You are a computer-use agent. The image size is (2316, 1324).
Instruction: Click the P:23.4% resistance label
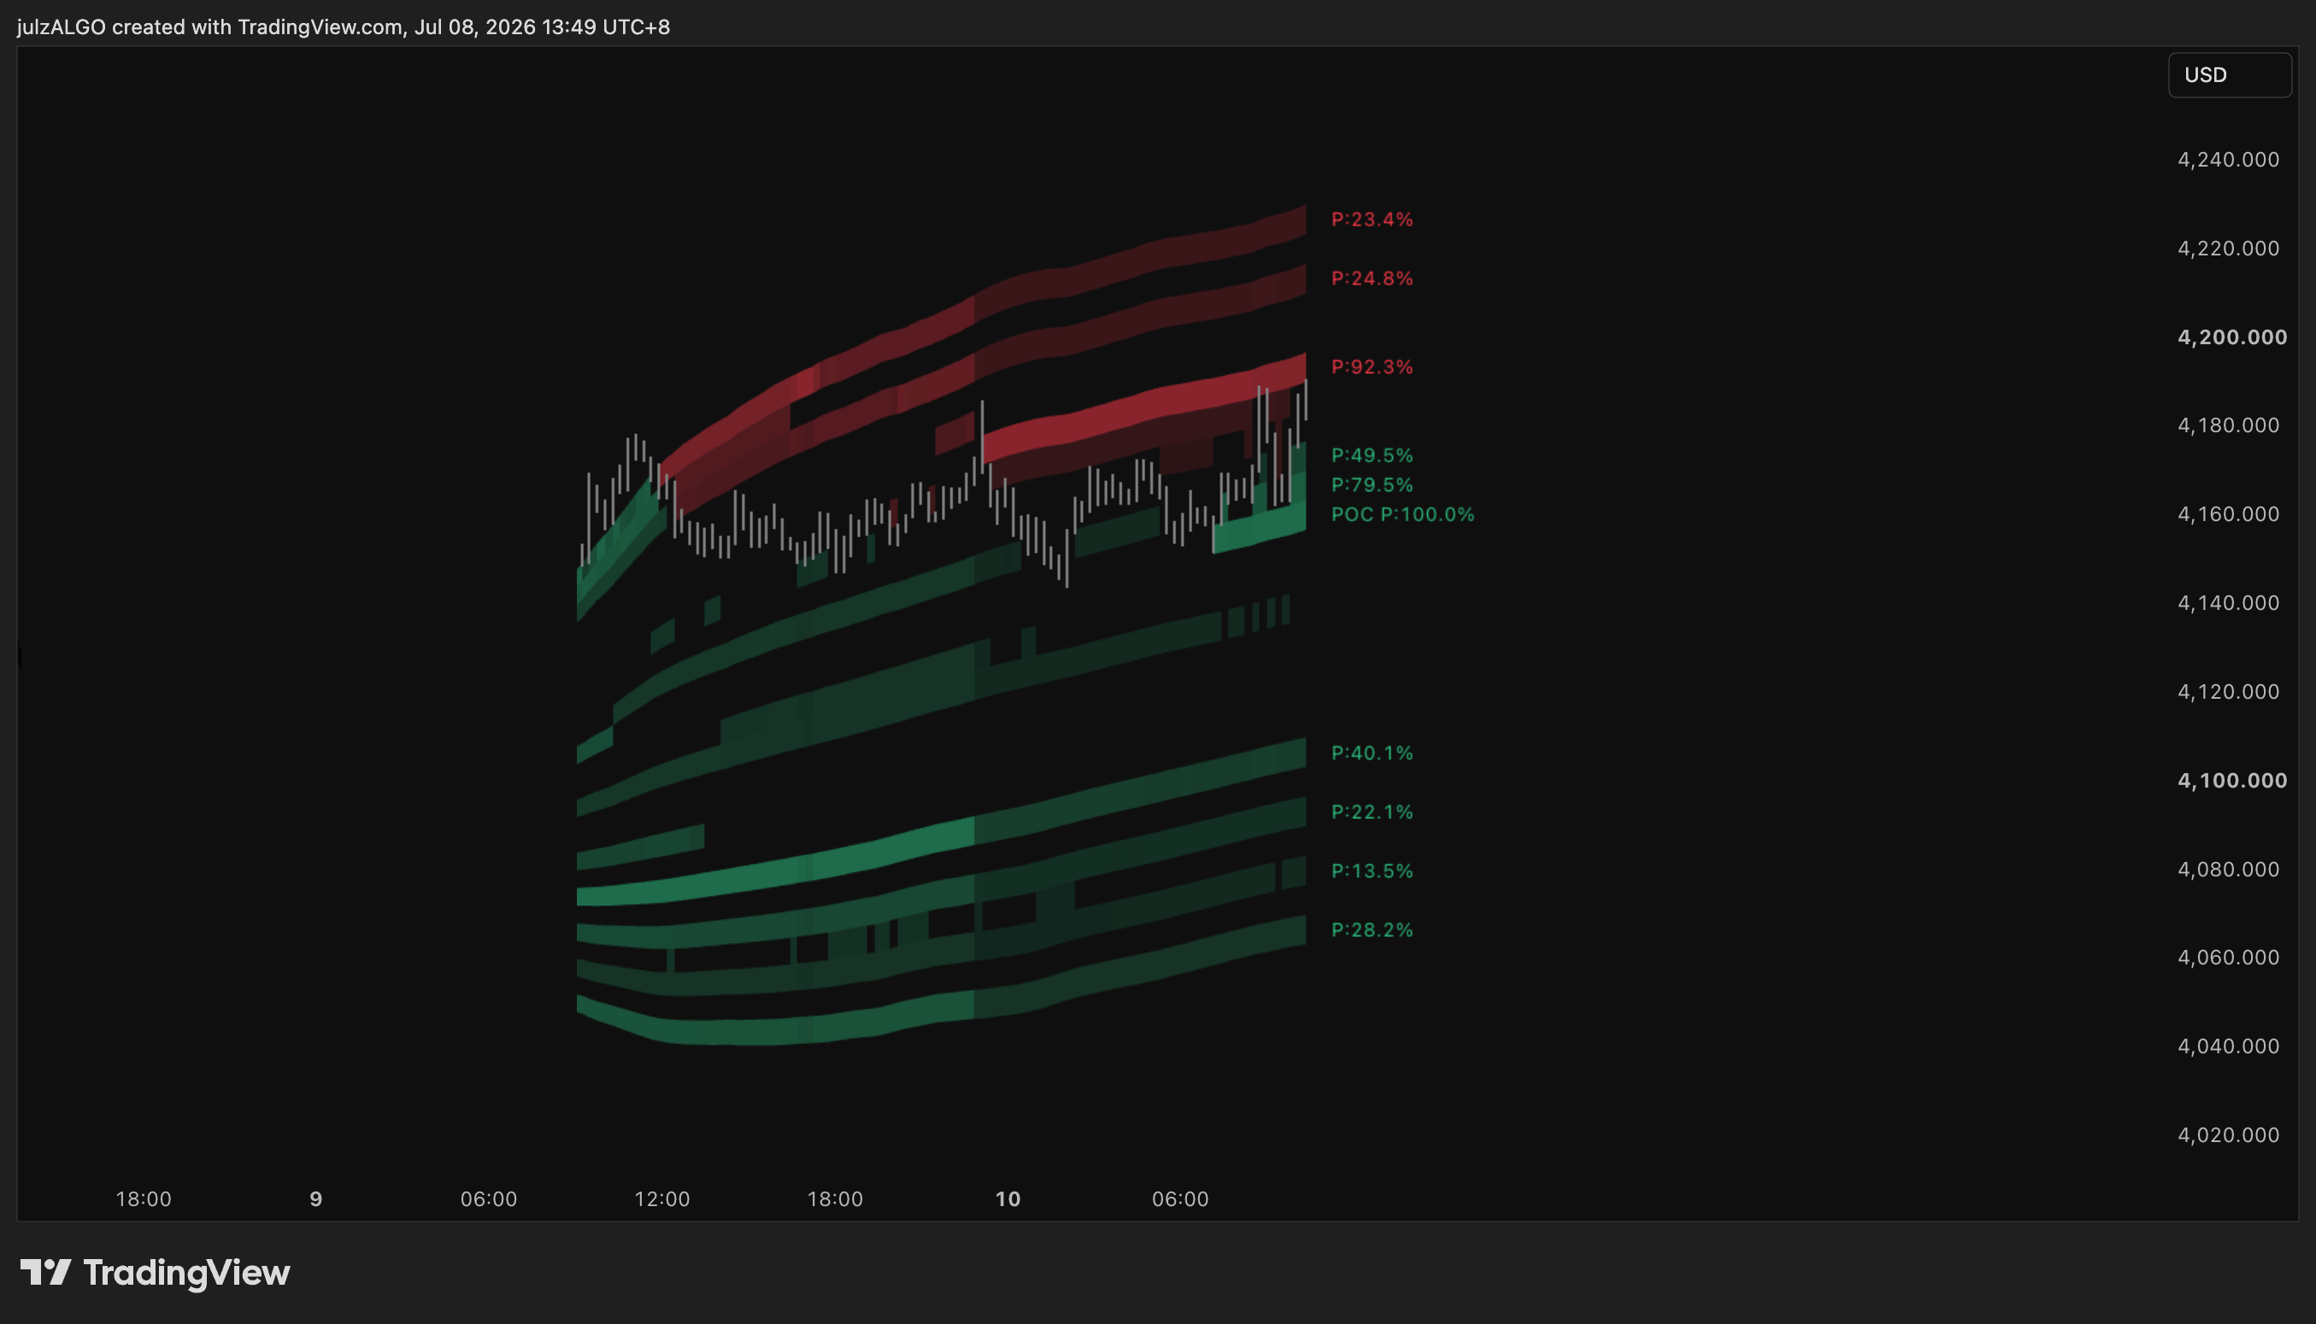point(1372,220)
